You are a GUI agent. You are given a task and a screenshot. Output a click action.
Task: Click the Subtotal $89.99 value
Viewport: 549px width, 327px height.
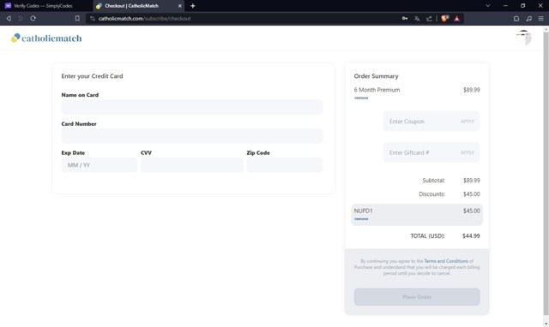click(x=471, y=181)
